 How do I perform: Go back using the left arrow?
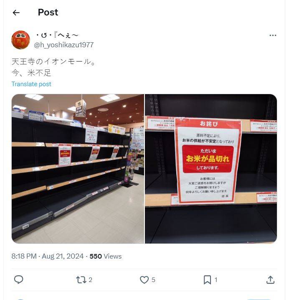pyautogui.click(x=16, y=13)
